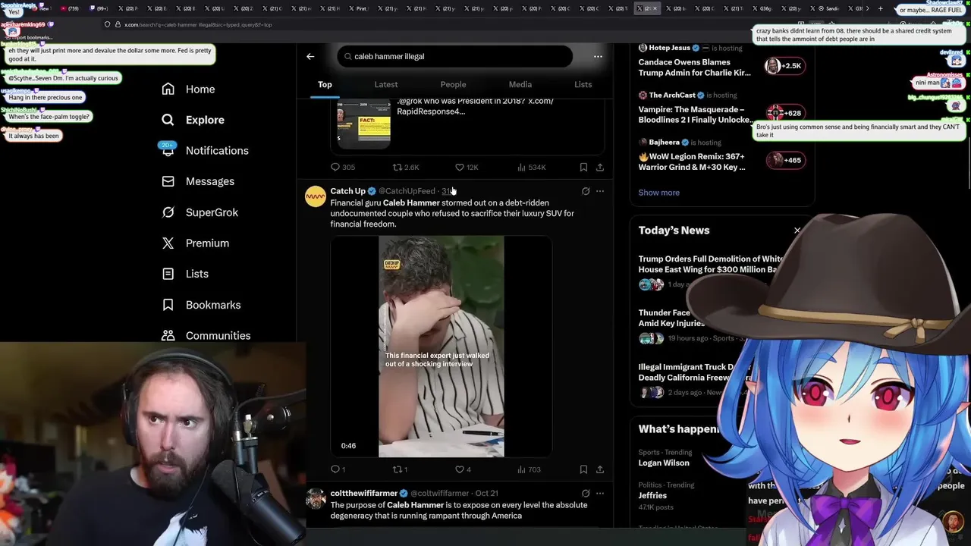Open the x.com/RapidResponse4 link
The height and width of the screenshot is (546, 971).
coord(475,106)
